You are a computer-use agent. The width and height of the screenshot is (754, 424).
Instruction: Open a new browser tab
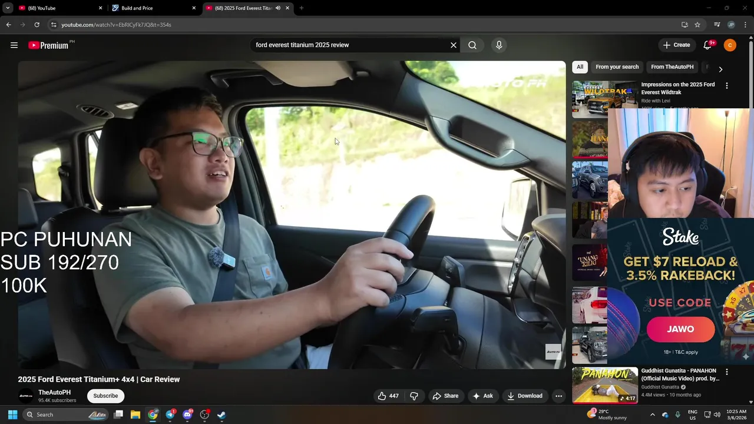point(301,8)
